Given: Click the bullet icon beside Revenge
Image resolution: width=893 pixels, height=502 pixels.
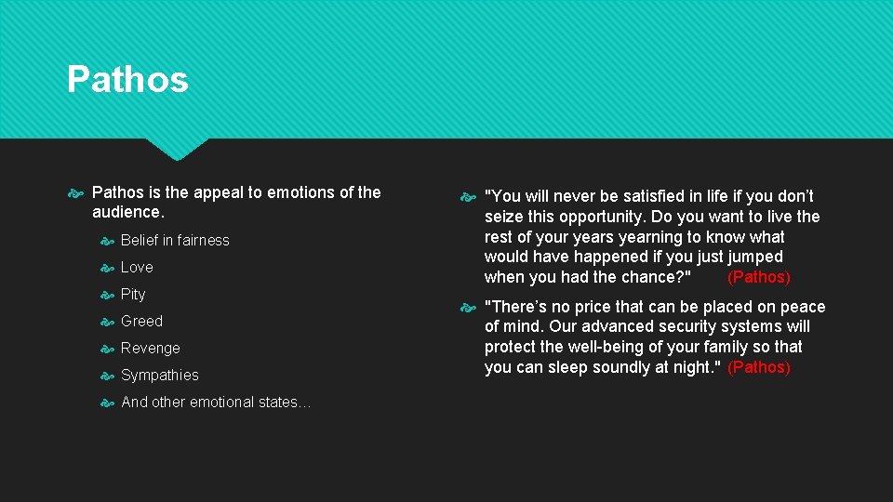Looking at the screenshot, I should pyautogui.click(x=107, y=349).
